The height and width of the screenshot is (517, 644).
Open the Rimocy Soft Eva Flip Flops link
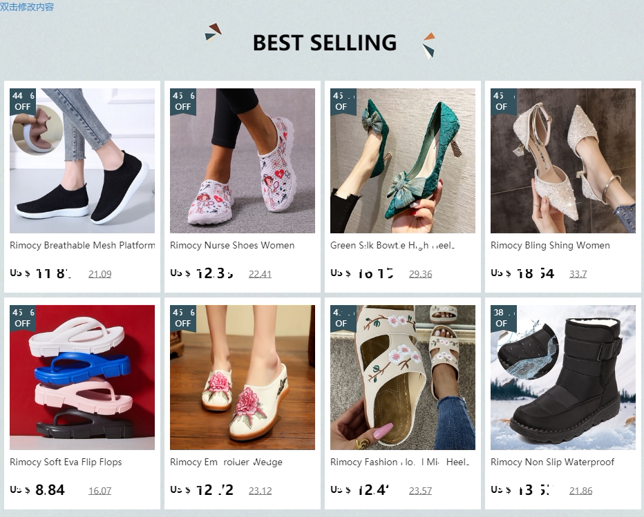(66, 462)
